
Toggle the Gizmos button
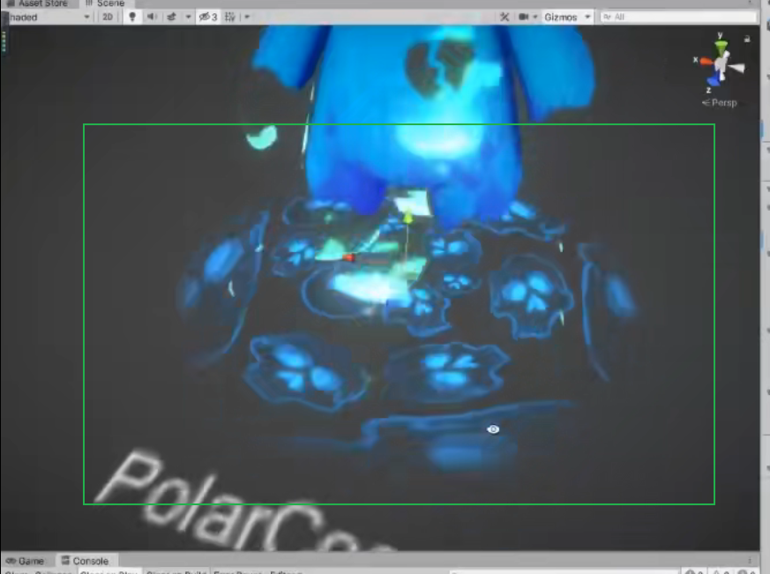(x=560, y=17)
